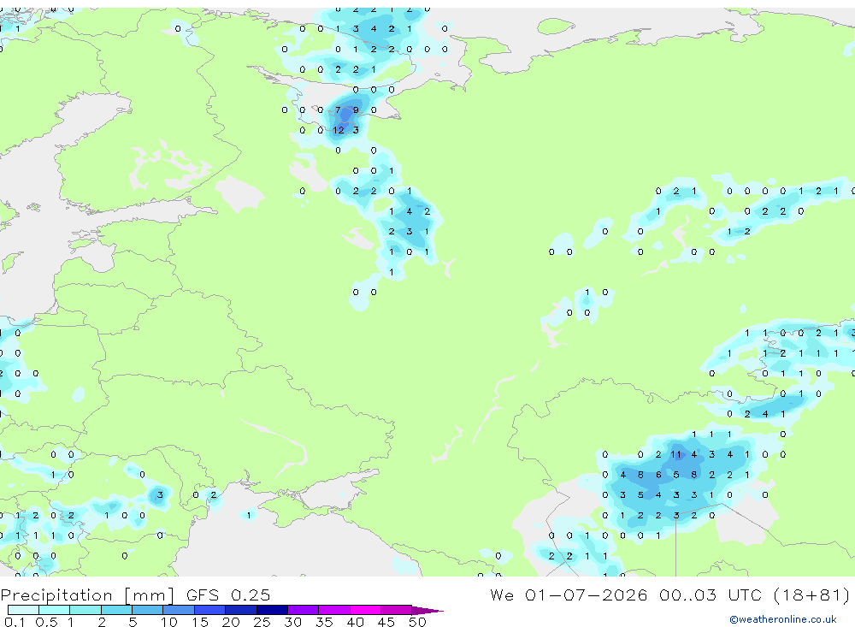Click the '50' legend scale label
This screenshot has width=855, height=627.
(417, 622)
